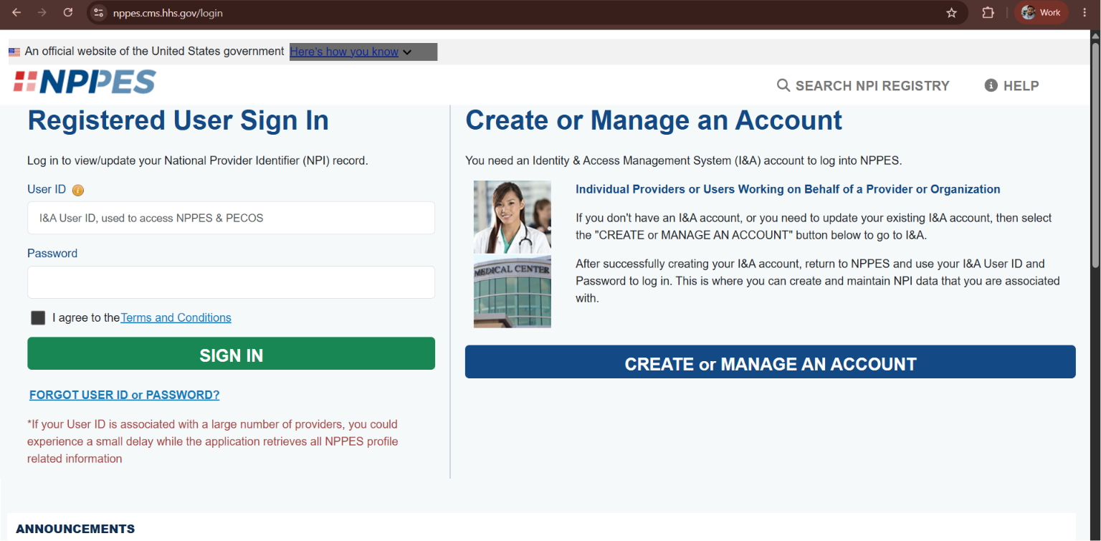Viewport: 1101px width, 541px height.
Task: Click the info icon beside Help
Action: point(991,86)
